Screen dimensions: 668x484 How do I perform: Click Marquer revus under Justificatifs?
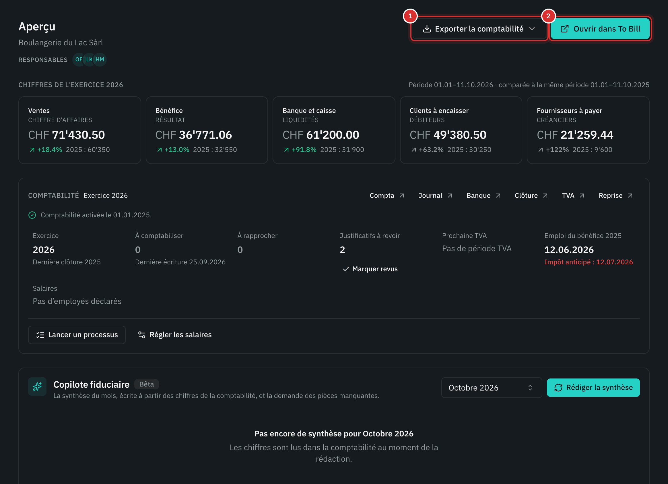pyautogui.click(x=370, y=269)
